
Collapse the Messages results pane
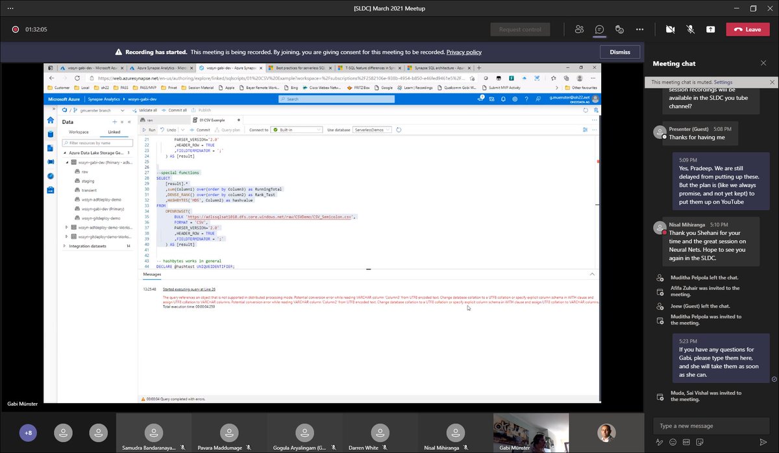coord(591,275)
